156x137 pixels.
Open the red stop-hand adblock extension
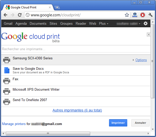point(143,15)
